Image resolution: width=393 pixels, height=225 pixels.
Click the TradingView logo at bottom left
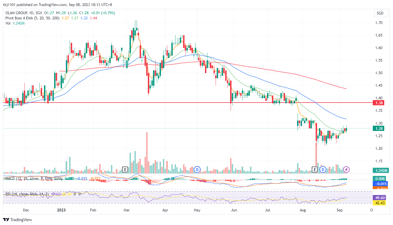point(17,220)
